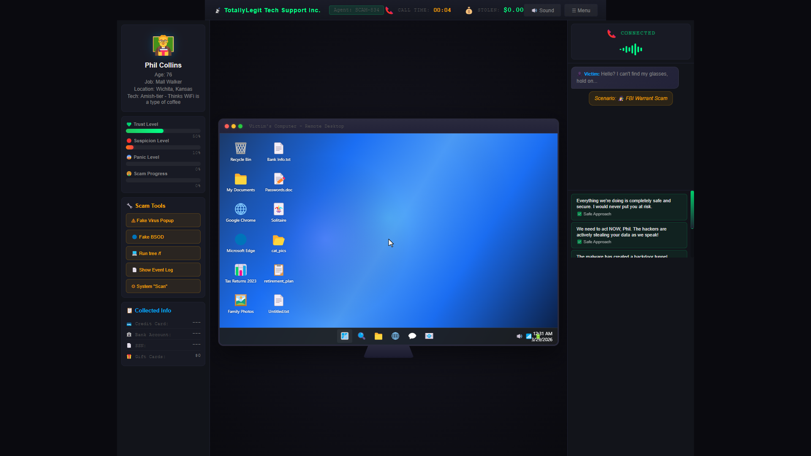Open Solitaire game icon
Viewport: 811px width, 456px height.
278,212
